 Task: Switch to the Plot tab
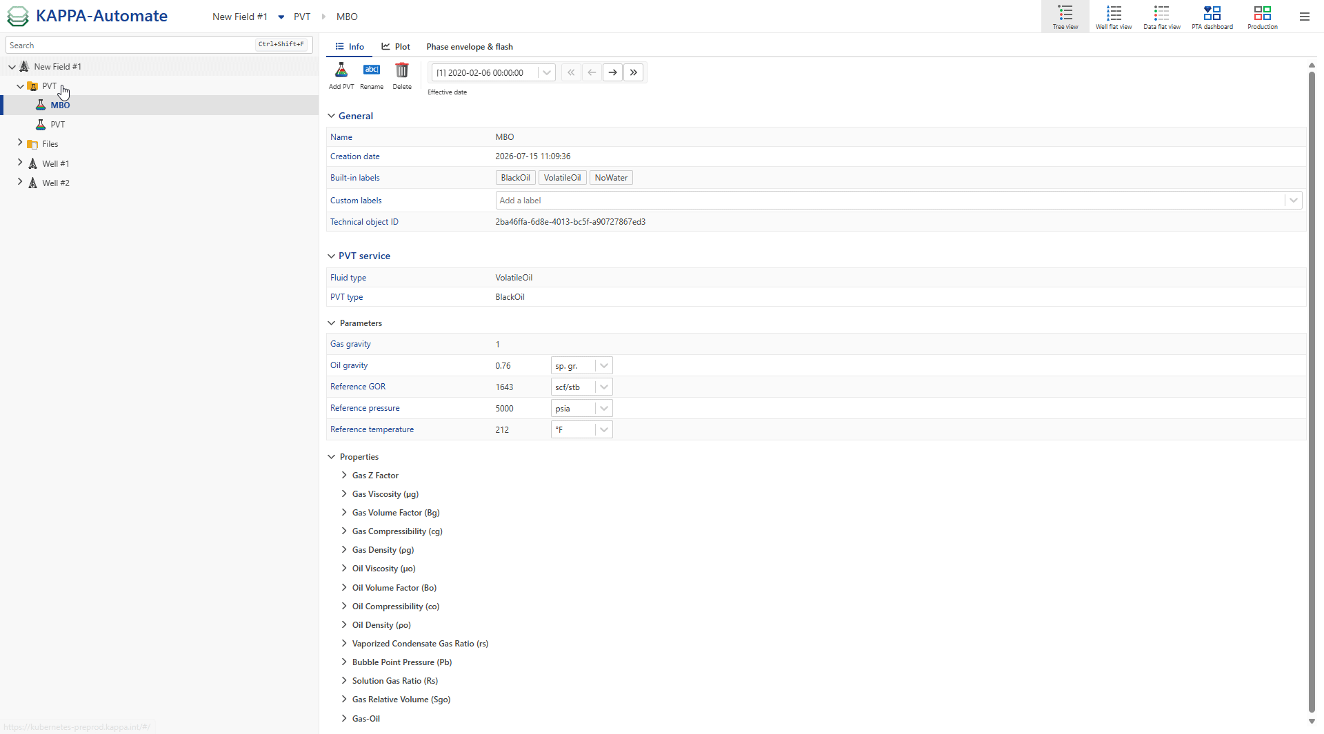pyautogui.click(x=396, y=47)
